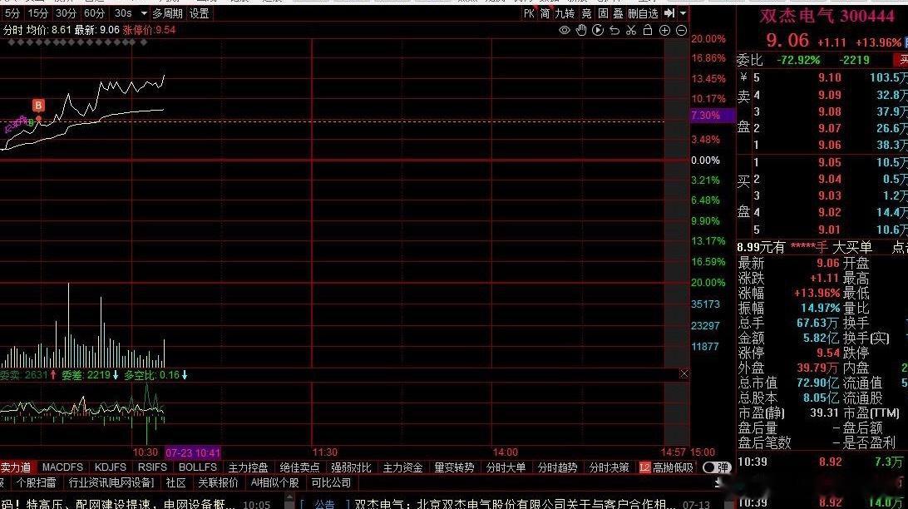Select the 主力资金 indicator tab
Viewport: 908px width, 509px height.
click(402, 467)
